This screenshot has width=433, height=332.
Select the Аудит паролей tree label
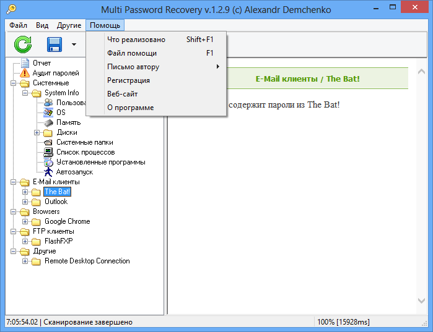point(56,73)
